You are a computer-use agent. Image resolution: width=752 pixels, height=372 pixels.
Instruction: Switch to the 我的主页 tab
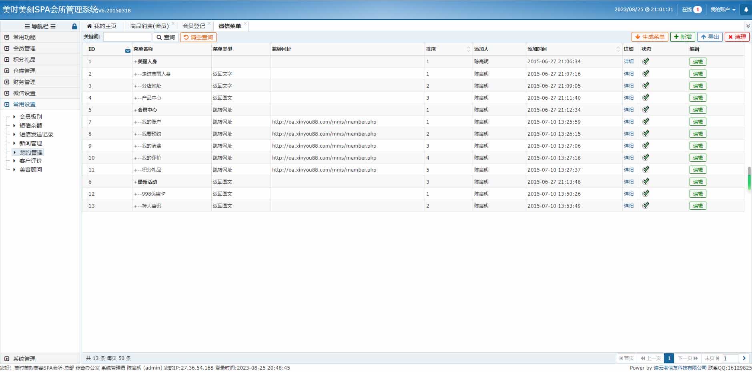point(102,26)
